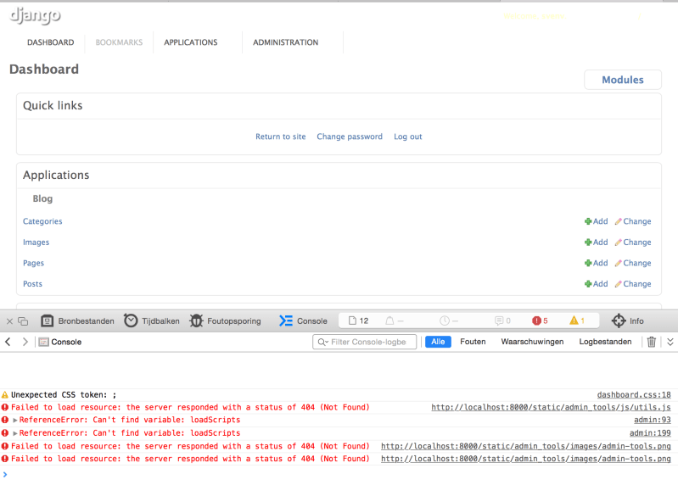Click the warnings counter showing 1
Viewport: 678px width, 485px height.
[x=577, y=321]
